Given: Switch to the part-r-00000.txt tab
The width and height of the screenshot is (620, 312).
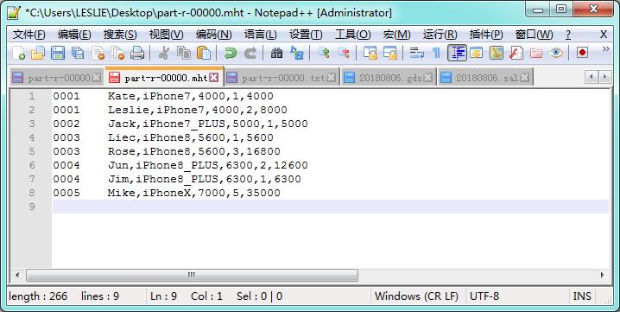Looking at the screenshot, I should 282,78.
